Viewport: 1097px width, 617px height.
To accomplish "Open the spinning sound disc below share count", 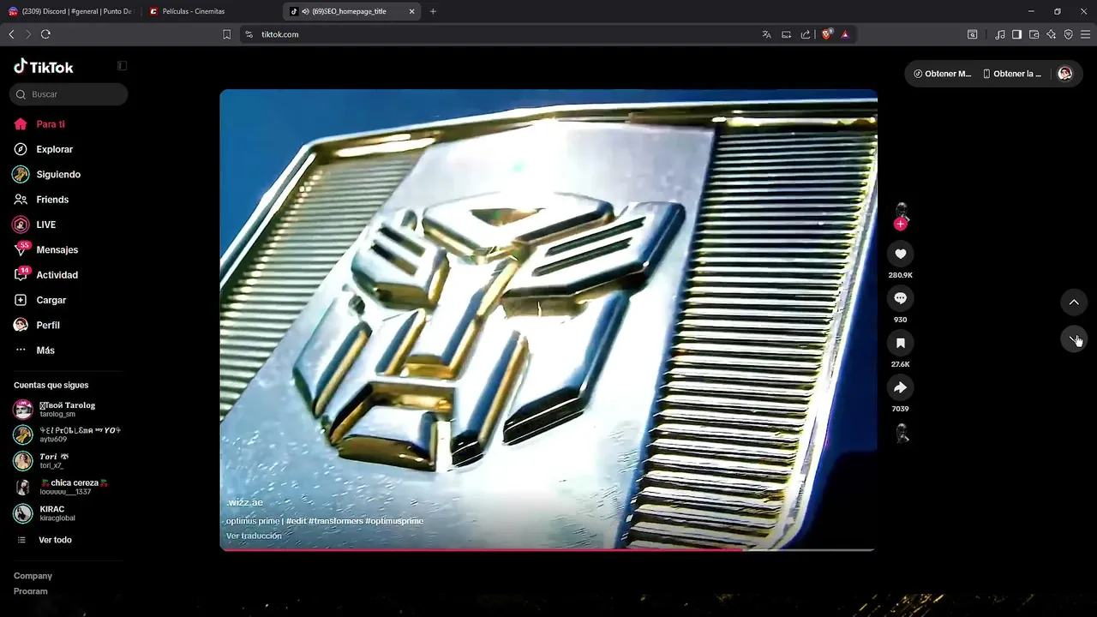I will click(x=901, y=434).
